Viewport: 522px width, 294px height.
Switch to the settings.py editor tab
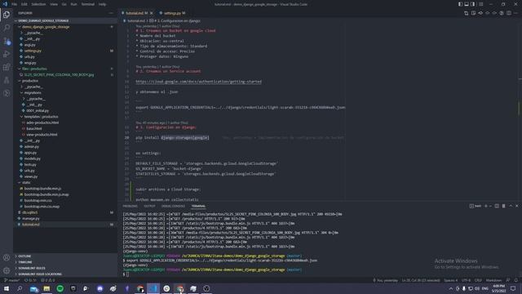172,13
